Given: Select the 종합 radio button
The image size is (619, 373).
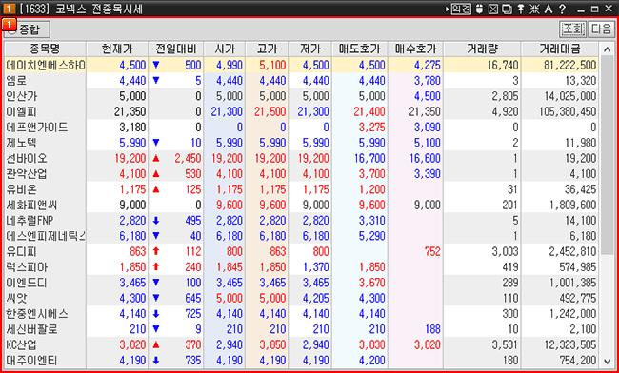Looking at the screenshot, I should pos(27,29).
